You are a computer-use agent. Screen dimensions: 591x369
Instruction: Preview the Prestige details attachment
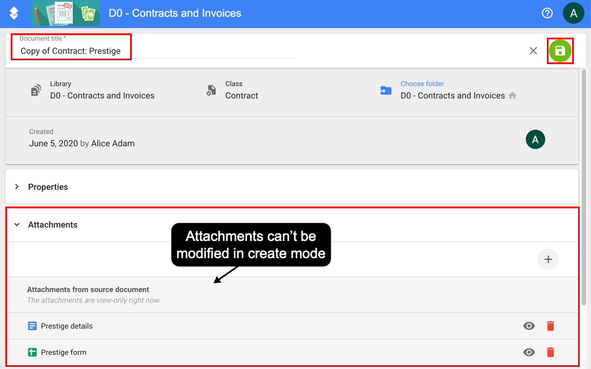(x=529, y=326)
